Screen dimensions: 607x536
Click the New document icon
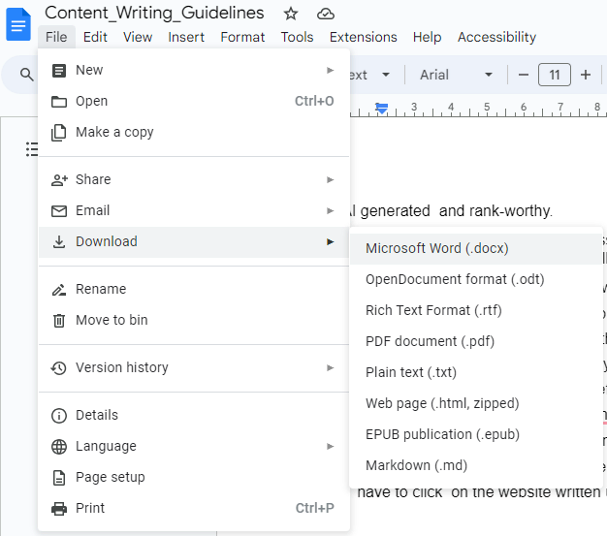(x=59, y=71)
